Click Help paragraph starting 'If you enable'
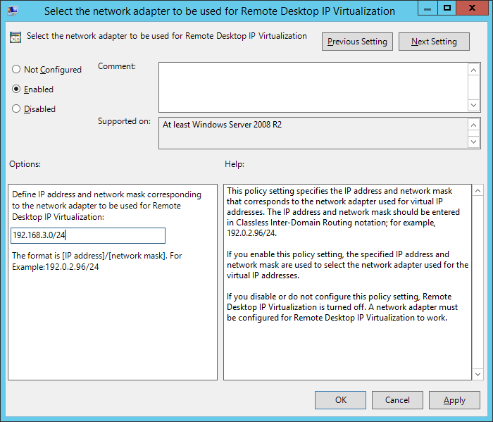 click(x=347, y=265)
